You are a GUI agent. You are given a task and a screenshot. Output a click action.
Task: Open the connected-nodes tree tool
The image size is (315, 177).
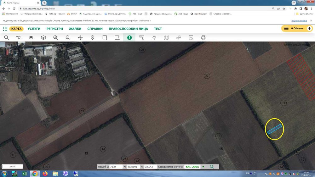click(x=19, y=38)
